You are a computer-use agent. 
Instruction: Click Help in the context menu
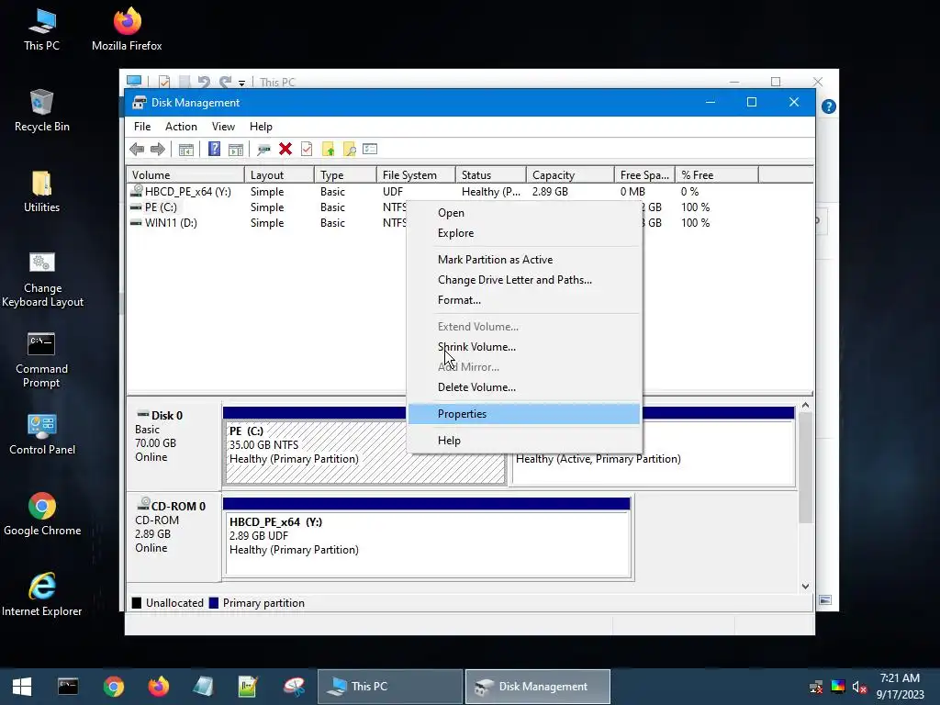pos(524,441)
